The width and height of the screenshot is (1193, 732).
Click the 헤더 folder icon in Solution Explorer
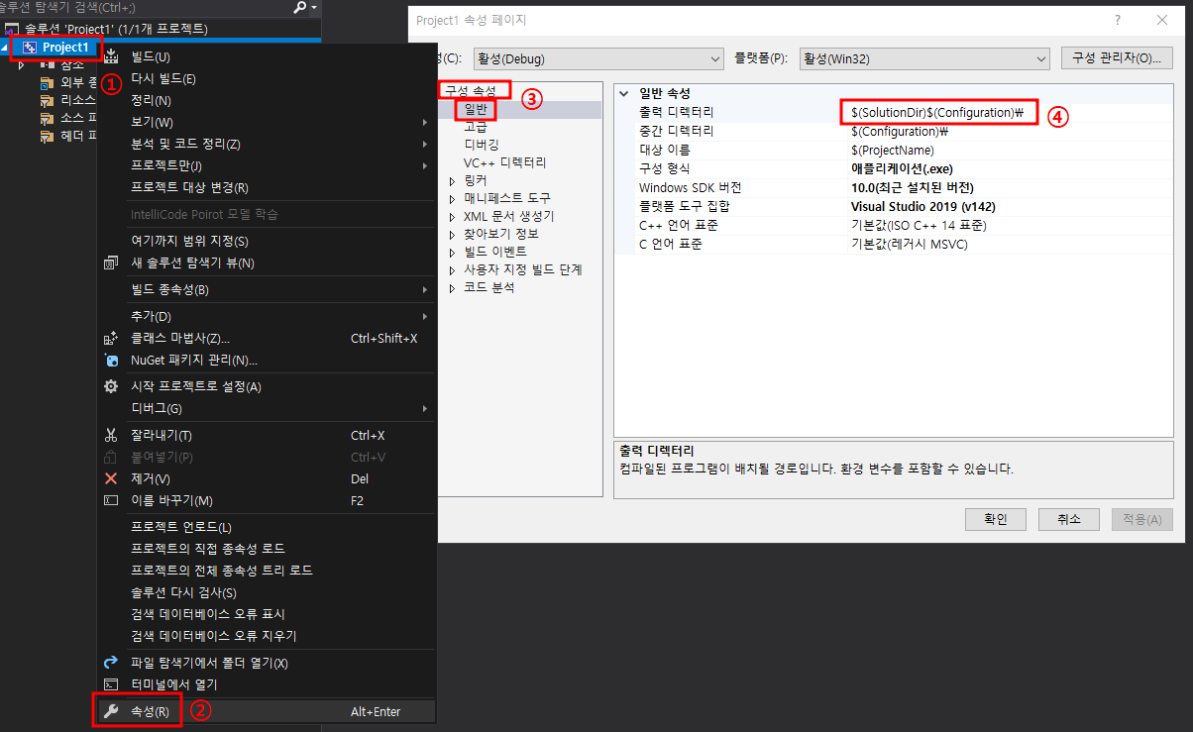[47, 136]
